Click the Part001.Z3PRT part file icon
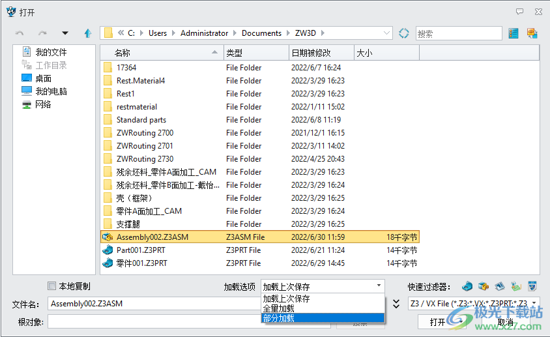Image resolution: width=550 pixels, height=337 pixels. (x=108, y=250)
